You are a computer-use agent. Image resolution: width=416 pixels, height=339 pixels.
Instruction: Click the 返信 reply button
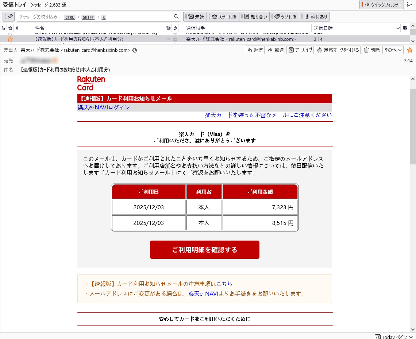(255, 50)
